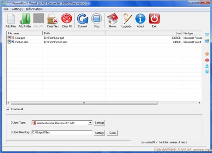Click the green Add Folder icon
Viewport: 212px width, 153px height.
coord(25,19)
